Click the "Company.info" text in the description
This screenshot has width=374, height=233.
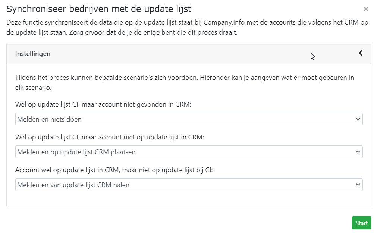pyautogui.click(x=223, y=22)
